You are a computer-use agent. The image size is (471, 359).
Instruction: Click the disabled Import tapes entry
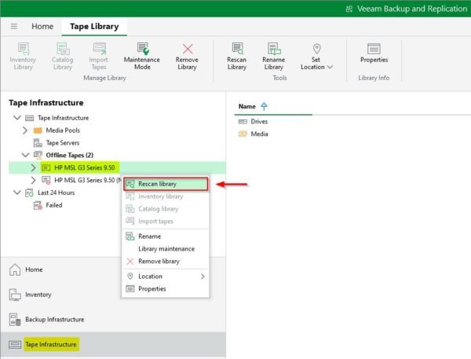166,222
